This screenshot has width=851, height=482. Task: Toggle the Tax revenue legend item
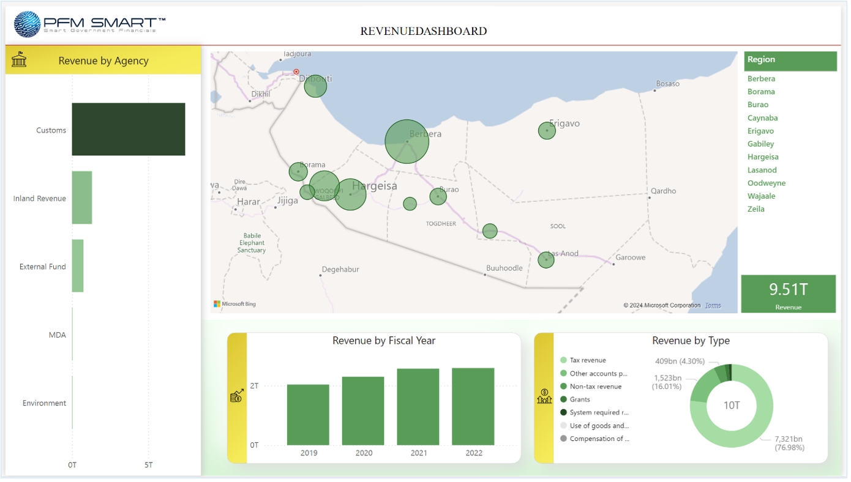(587, 360)
